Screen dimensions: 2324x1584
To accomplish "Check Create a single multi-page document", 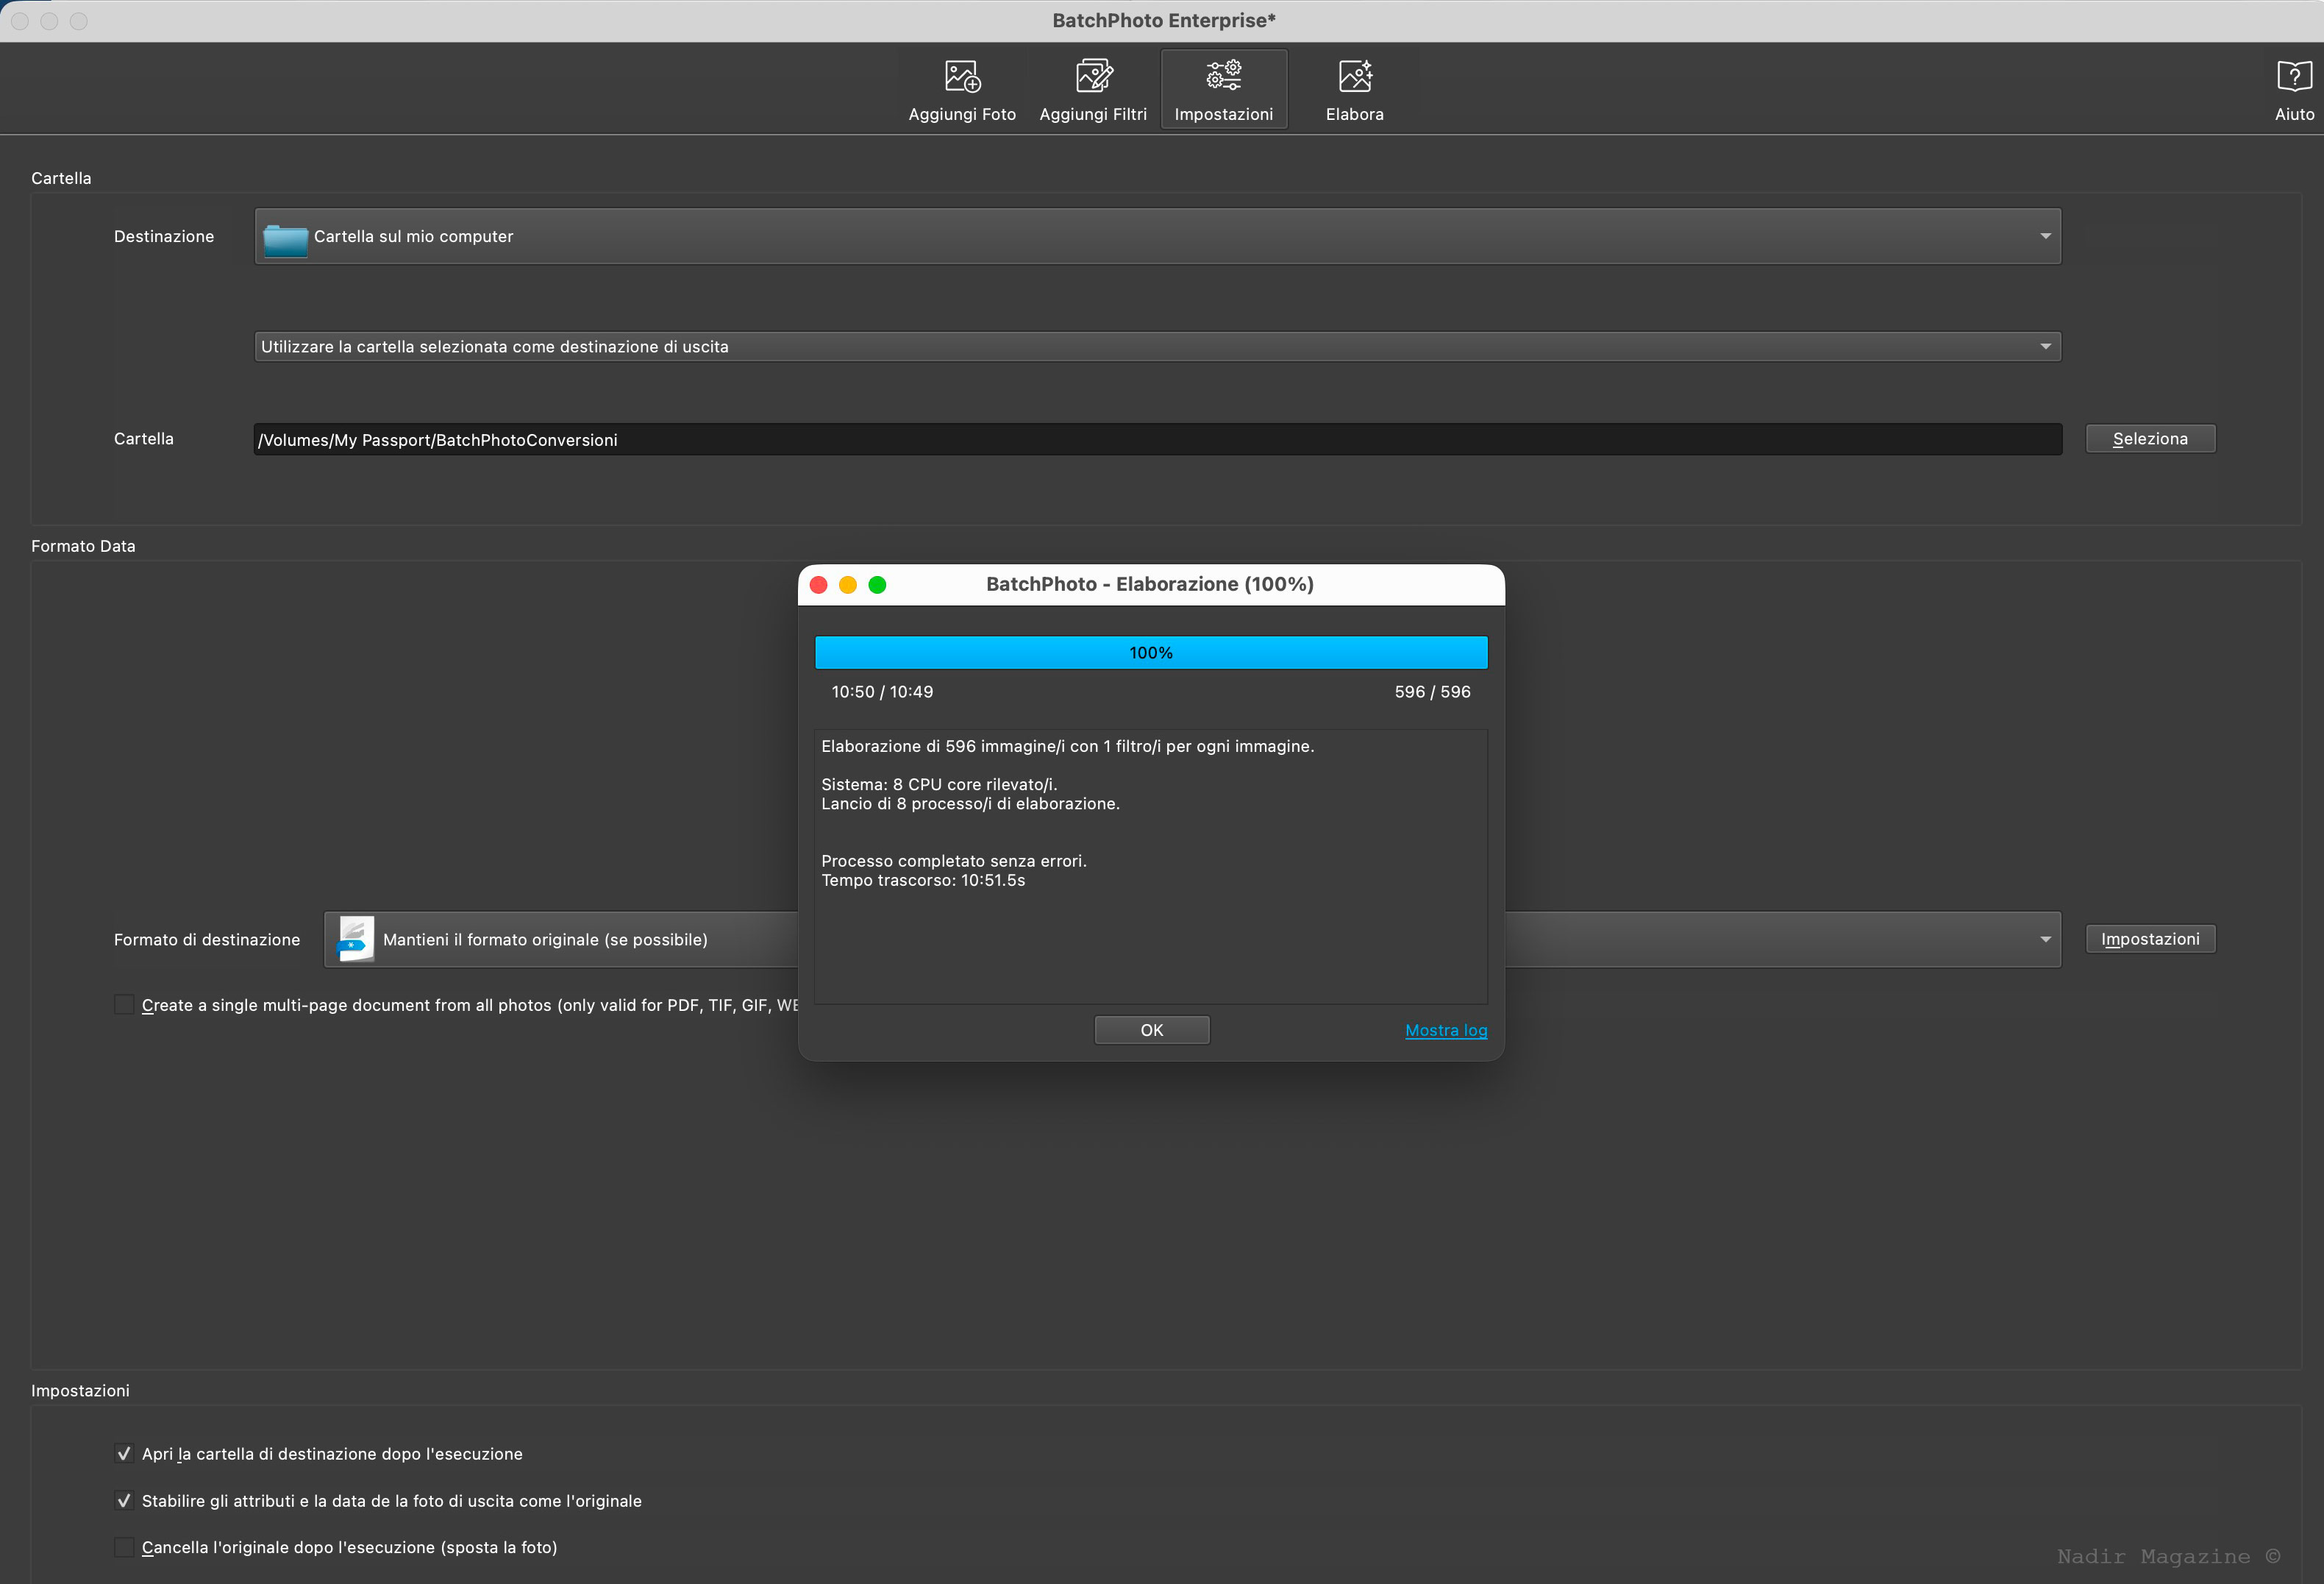I will tap(124, 1005).
